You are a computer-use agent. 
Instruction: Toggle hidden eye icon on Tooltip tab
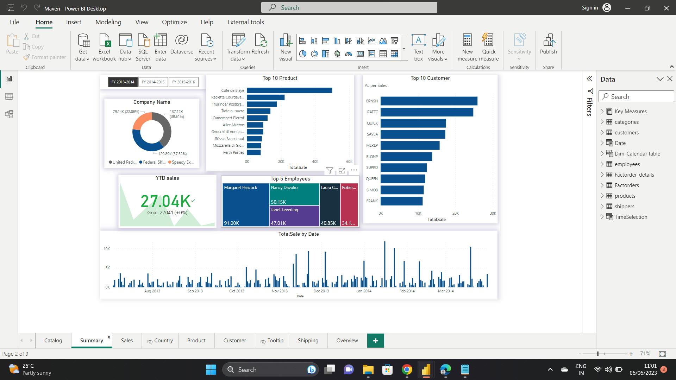(x=263, y=341)
